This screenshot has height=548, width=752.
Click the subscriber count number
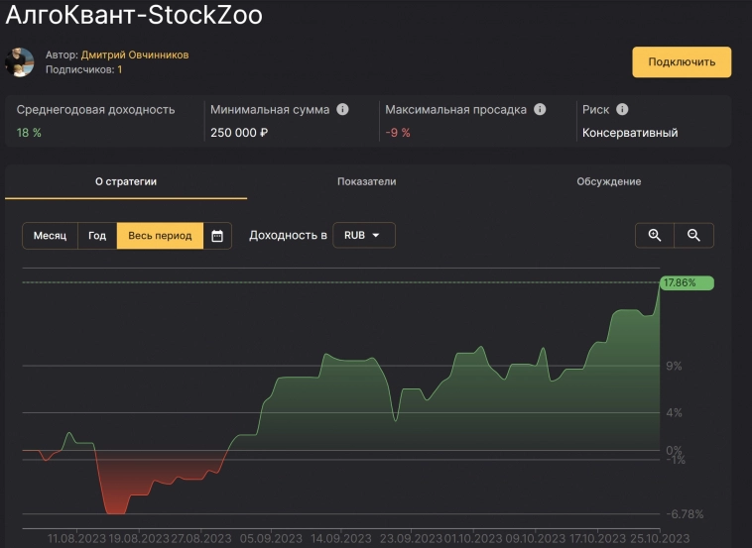(120, 69)
